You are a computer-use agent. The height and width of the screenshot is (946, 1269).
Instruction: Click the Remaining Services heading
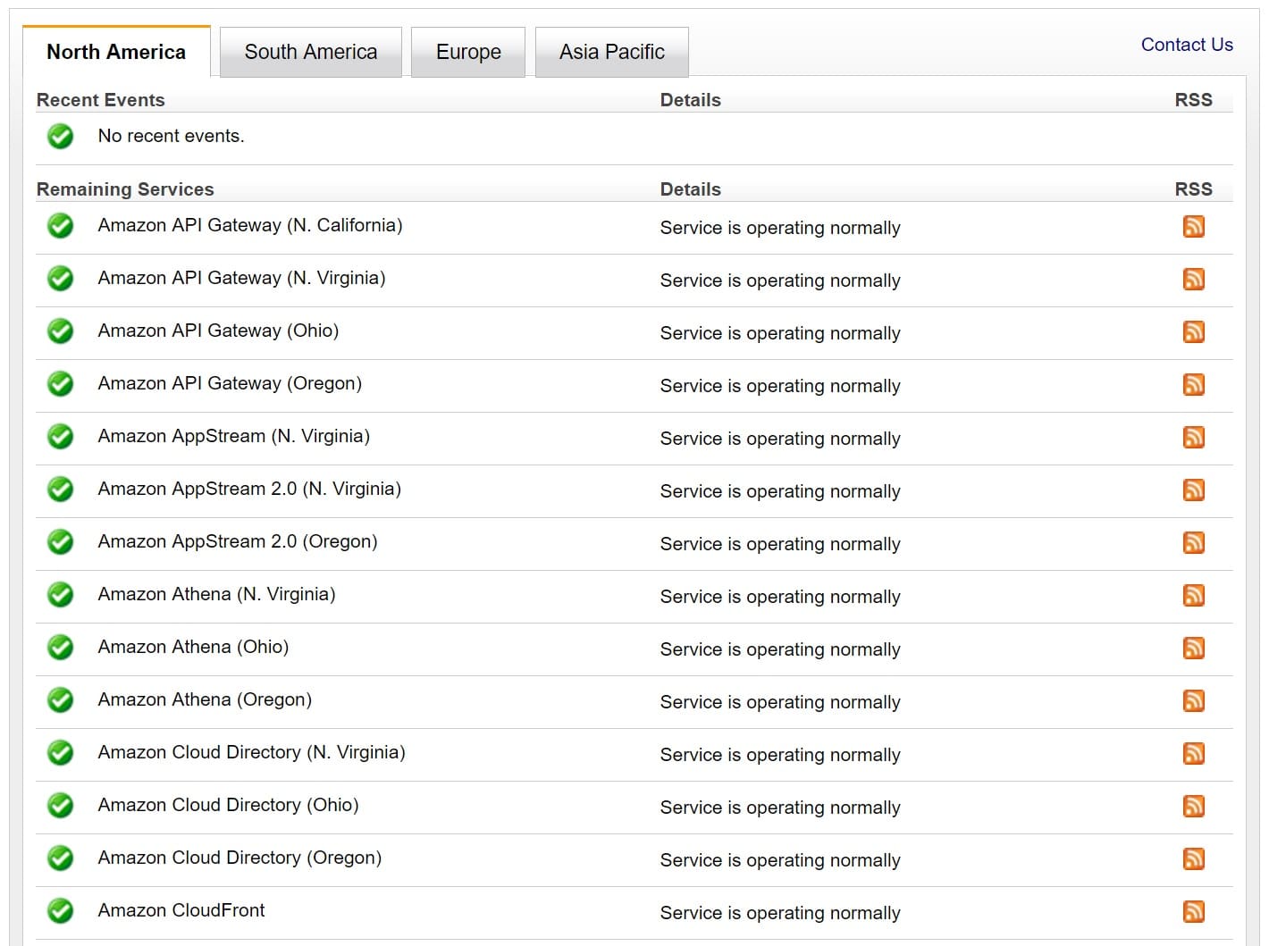(124, 188)
